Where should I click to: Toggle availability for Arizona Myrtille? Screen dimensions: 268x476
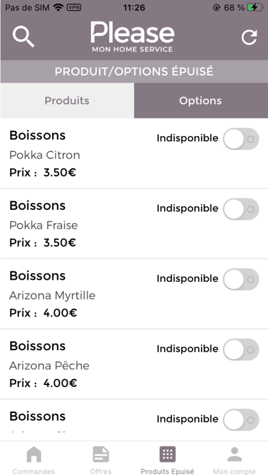pos(241,279)
